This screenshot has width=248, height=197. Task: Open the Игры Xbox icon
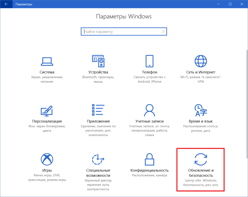47,159
